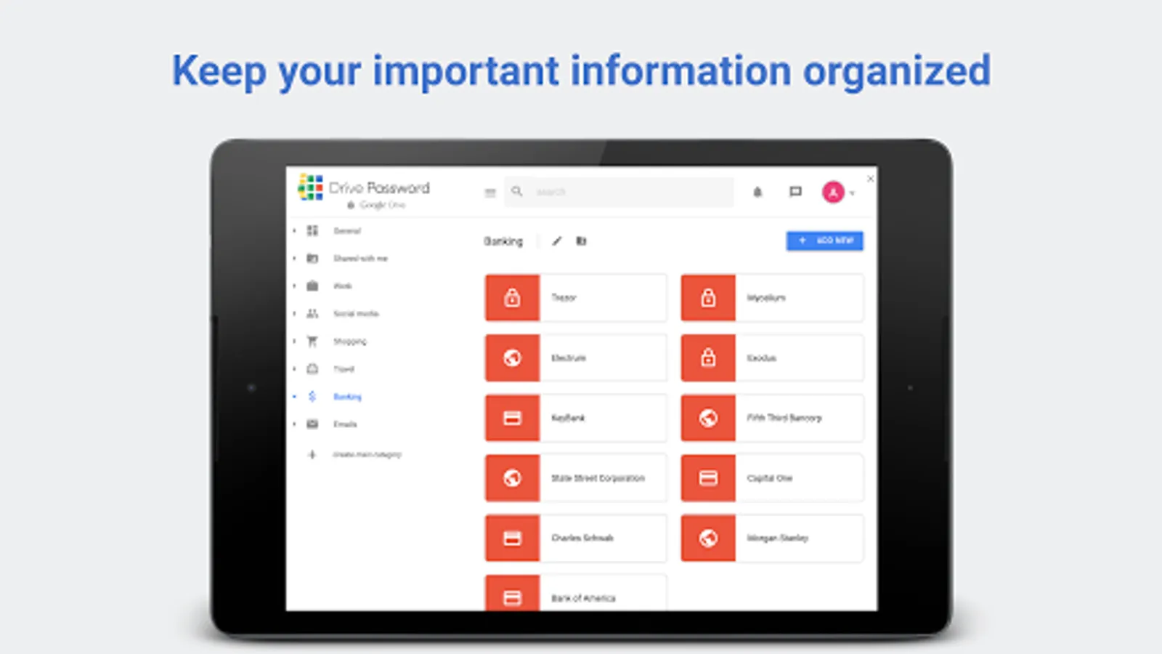The image size is (1162, 654).
Task: Click the Charles Schwab card icon
Action: coord(513,538)
